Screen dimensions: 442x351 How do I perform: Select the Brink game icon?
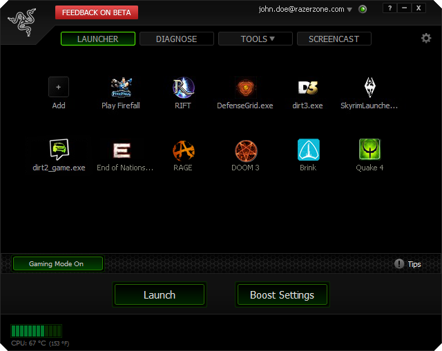point(309,150)
